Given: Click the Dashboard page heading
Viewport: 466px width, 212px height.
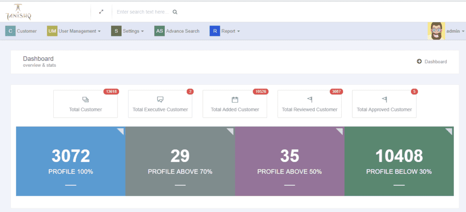Looking at the screenshot, I should (x=38, y=59).
